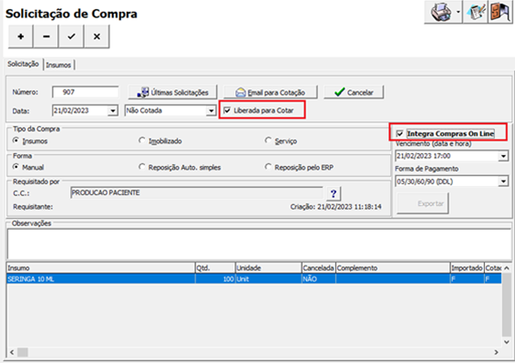Click the Cancelar button
This screenshot has width=515, height=363.
pos(354,92)
